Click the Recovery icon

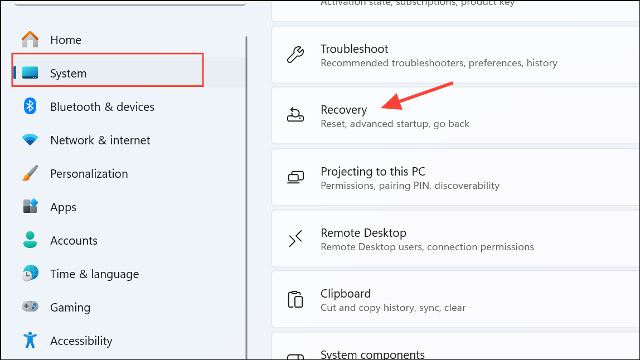click(295, 115)
